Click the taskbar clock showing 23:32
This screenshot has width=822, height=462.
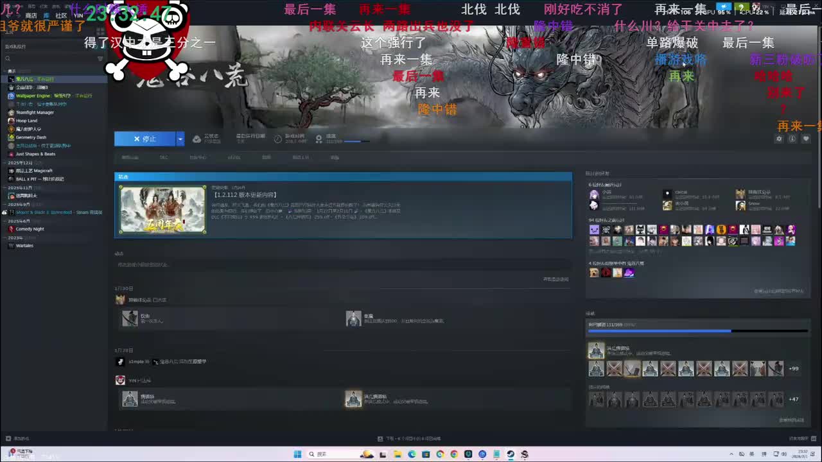[x=800, y=454]
